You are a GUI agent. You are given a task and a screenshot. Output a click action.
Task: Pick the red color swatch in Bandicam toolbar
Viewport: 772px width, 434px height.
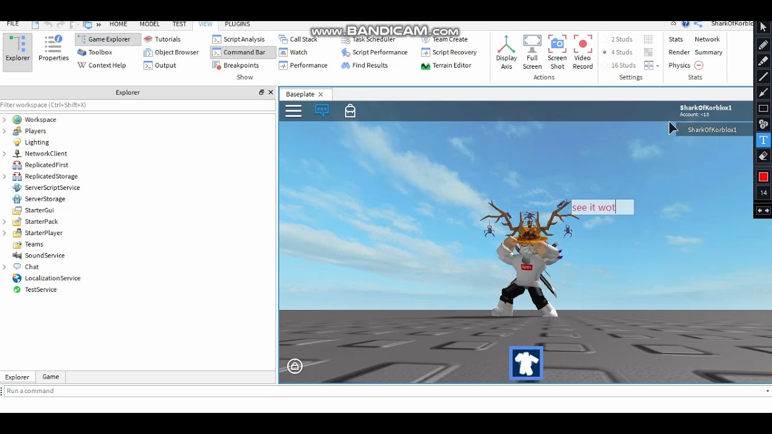point(763,177)
